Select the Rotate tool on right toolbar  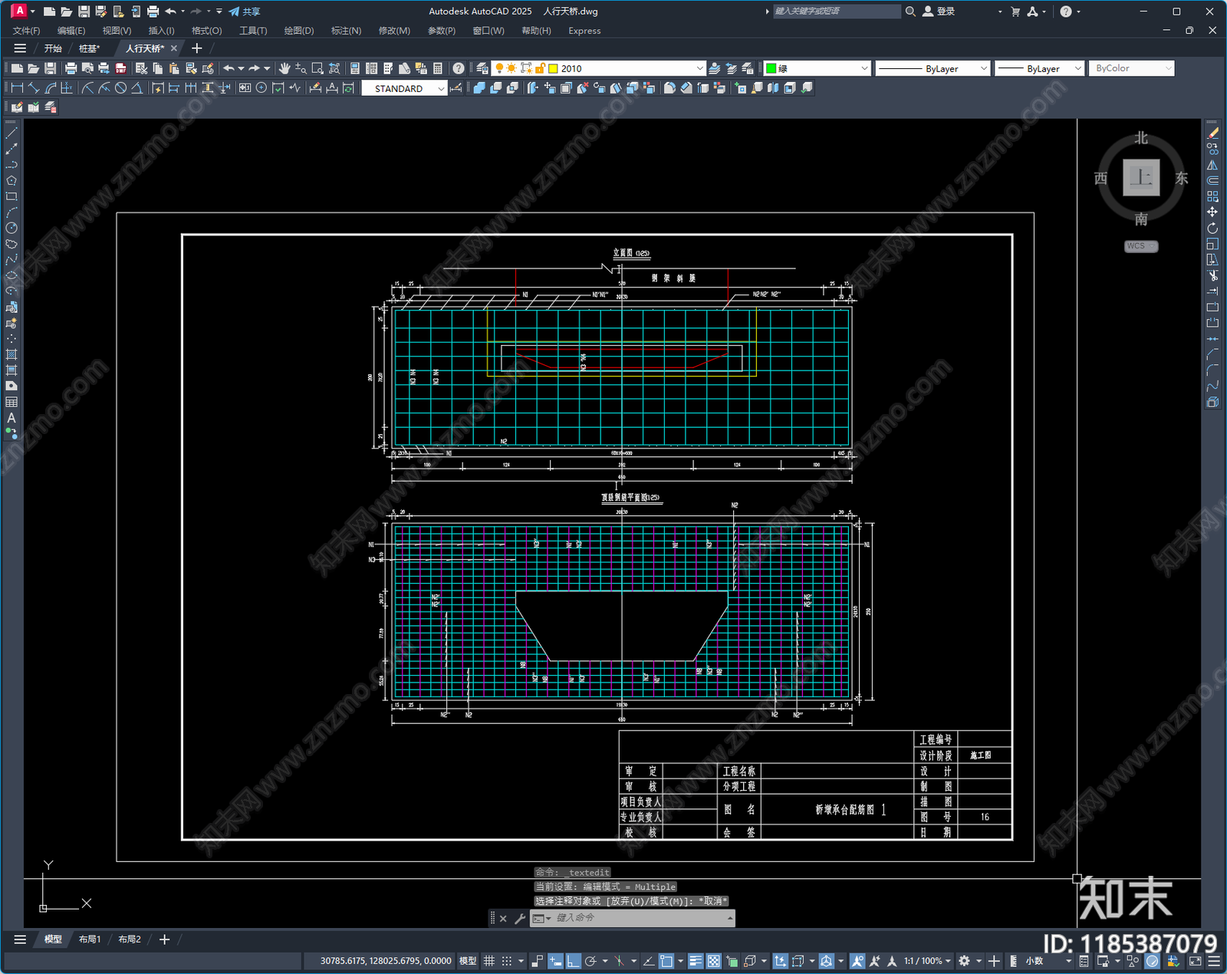[x=1212, y=228]
